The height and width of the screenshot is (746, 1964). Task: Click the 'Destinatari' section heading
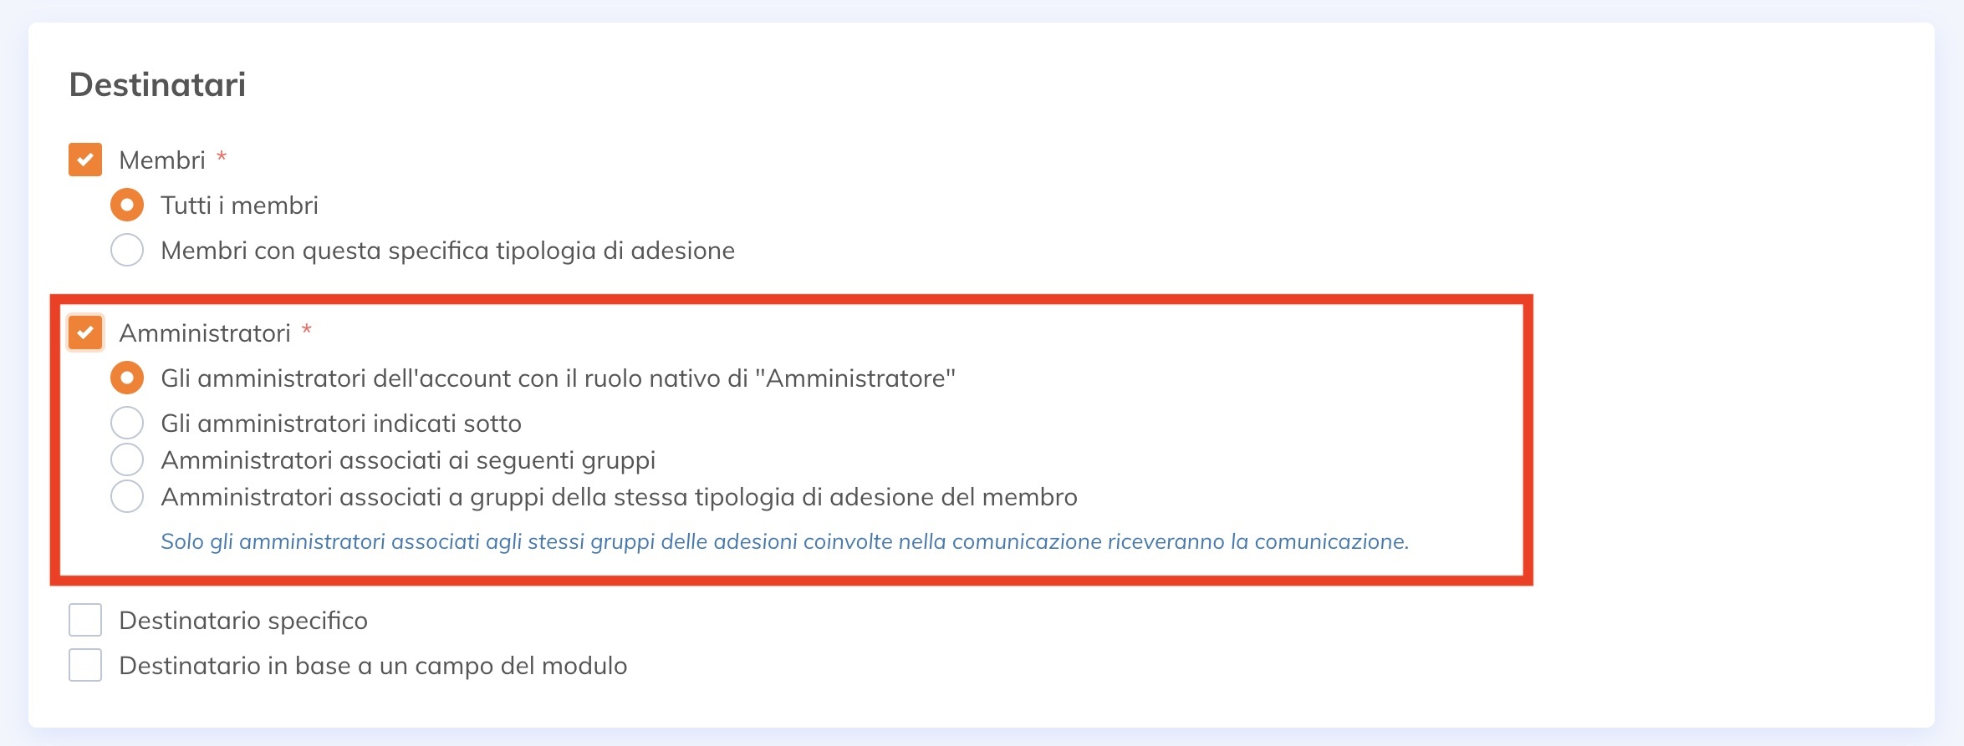coord(157,84)
